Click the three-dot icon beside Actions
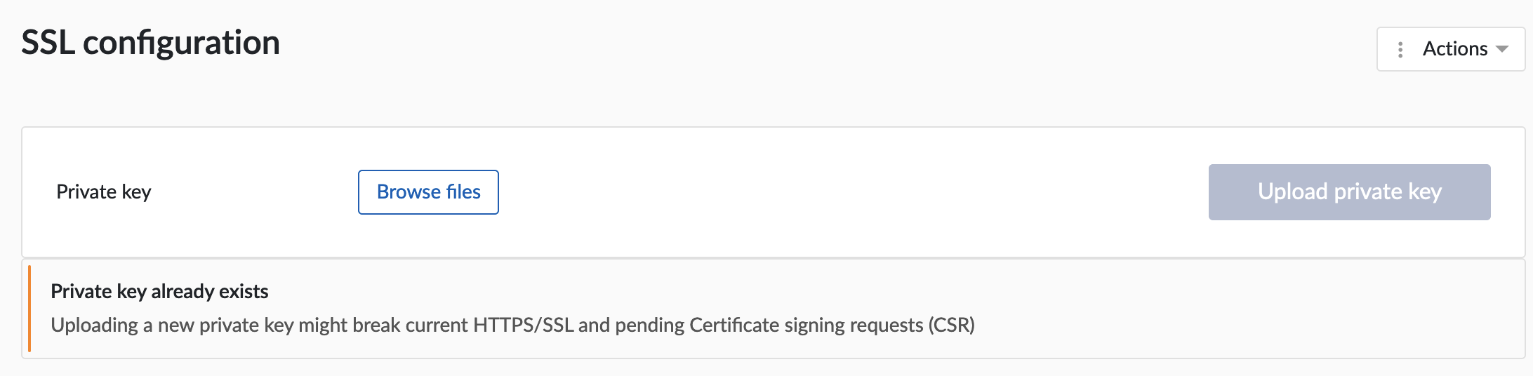This screenshot has height=376, width=1533. coord(1400,49)
